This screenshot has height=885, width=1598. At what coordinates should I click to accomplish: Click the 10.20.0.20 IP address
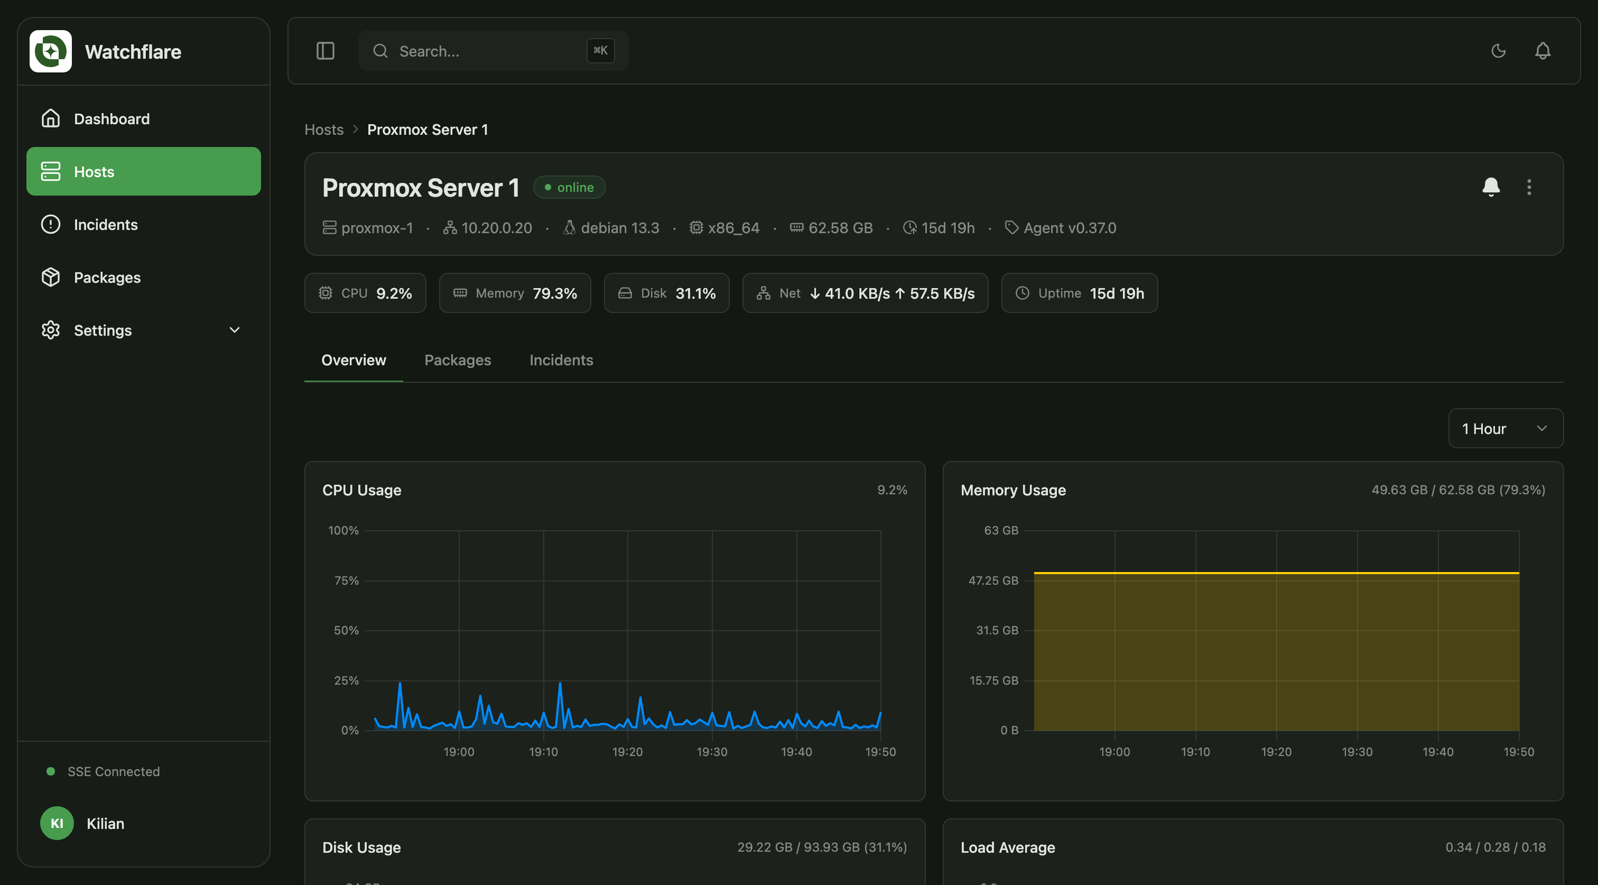tap(497, 228)
